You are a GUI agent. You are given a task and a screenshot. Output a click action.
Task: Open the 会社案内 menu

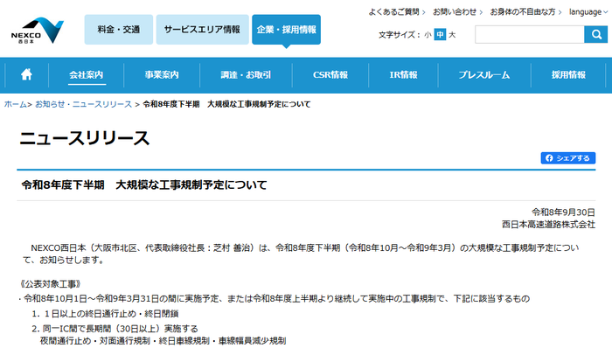coord(87,75)
